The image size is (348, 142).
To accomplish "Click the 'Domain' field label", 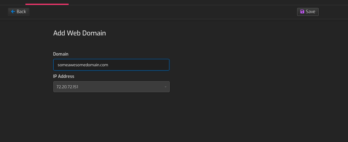I will click(x=61, y=54).
